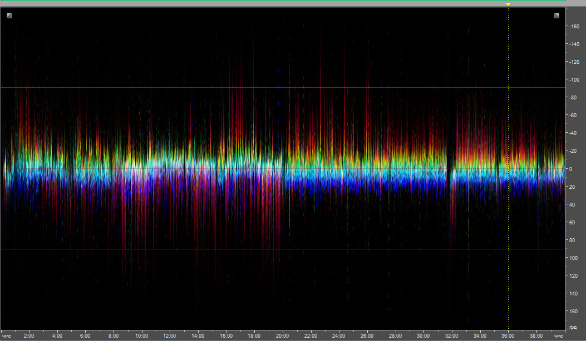586x341 pixels.
Task: Click the top-left corner zoom icon
Action: click(9, 16)
